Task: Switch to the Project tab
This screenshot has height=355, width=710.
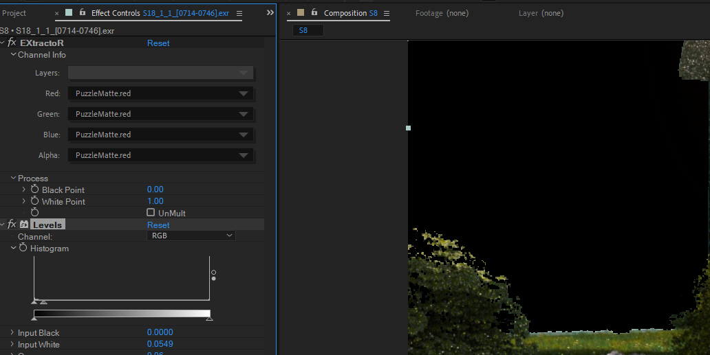Action: tap(14, 13)
